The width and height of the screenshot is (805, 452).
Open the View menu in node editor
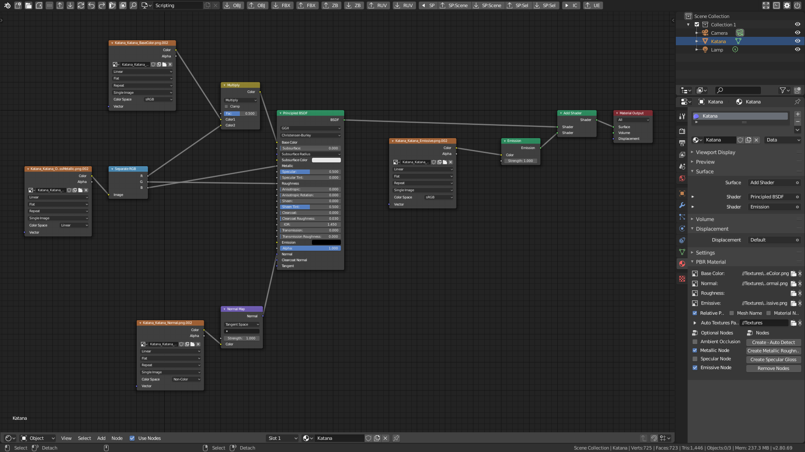[66, 438]
